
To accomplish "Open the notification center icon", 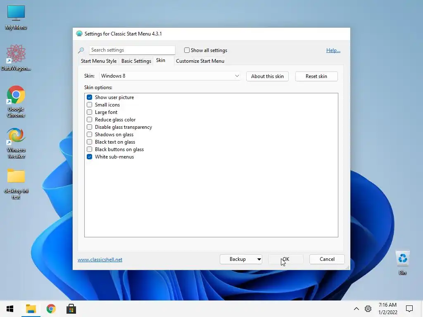I will coord(409,309).
